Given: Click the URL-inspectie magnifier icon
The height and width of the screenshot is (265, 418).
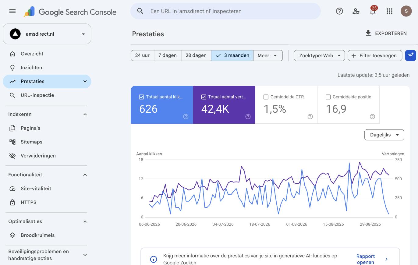Looking at the screenshot, I should (x=12, y=95).
